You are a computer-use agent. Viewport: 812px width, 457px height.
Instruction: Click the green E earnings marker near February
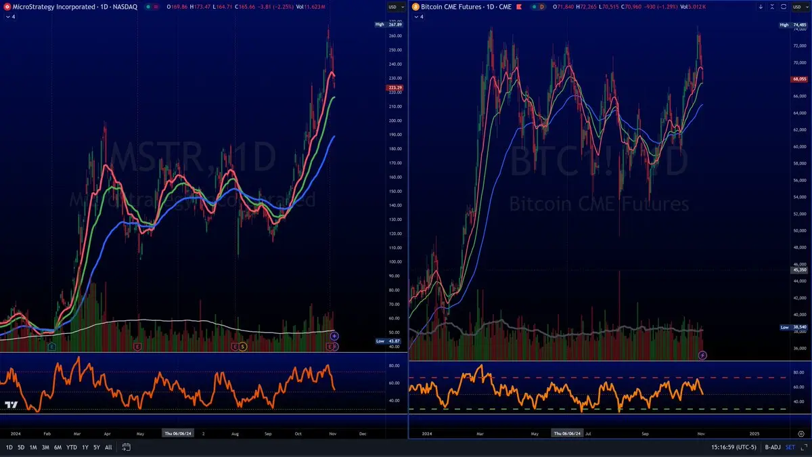52,347
